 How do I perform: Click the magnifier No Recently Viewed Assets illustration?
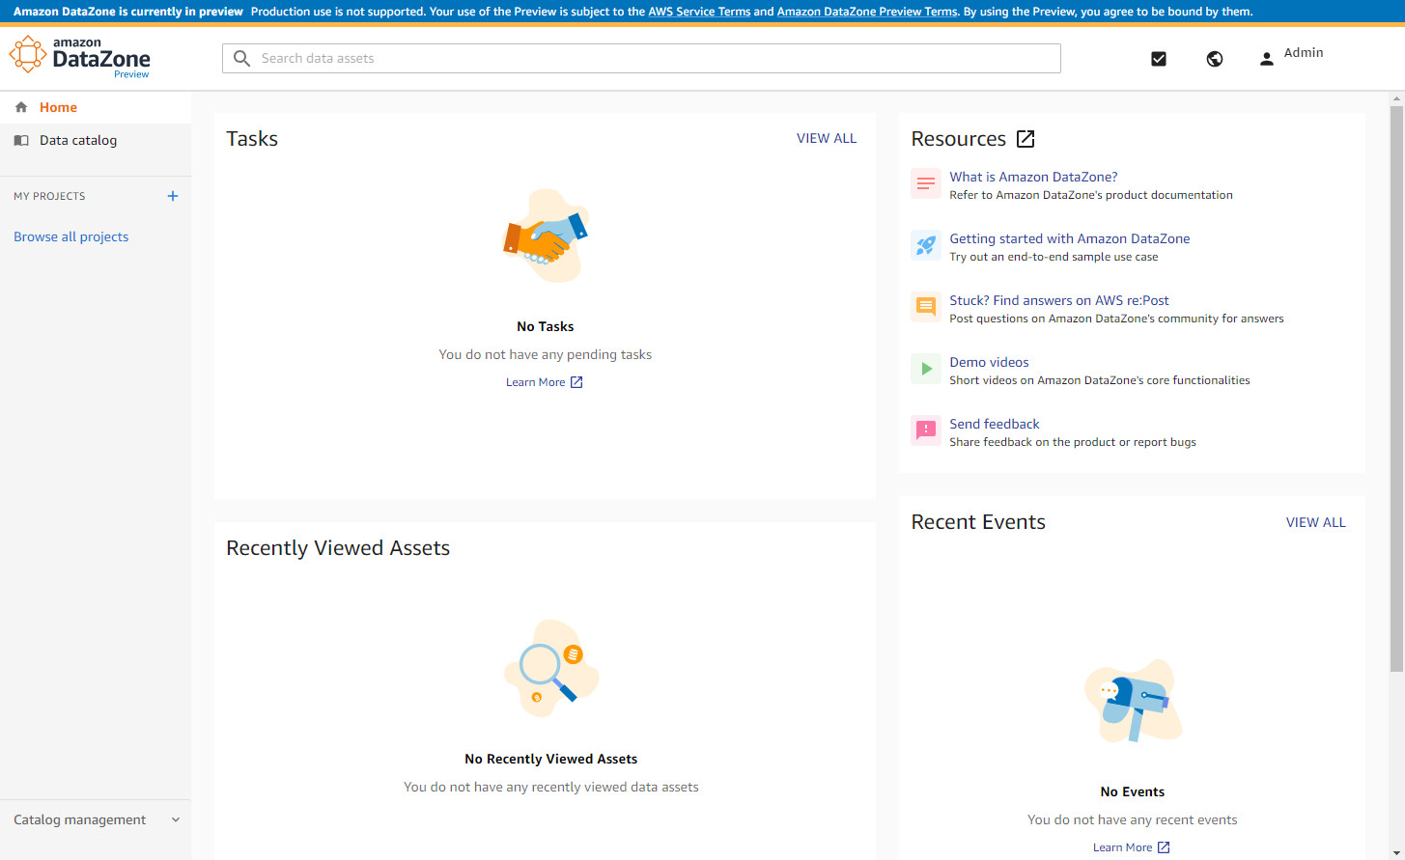[x=551, y=668]
